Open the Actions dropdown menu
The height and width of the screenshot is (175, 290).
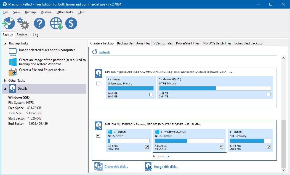(161, 156)
